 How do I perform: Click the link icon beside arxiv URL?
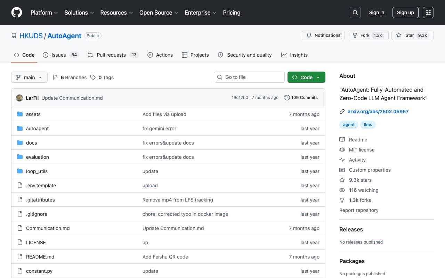pyautogui.click(x=342, y=112)
